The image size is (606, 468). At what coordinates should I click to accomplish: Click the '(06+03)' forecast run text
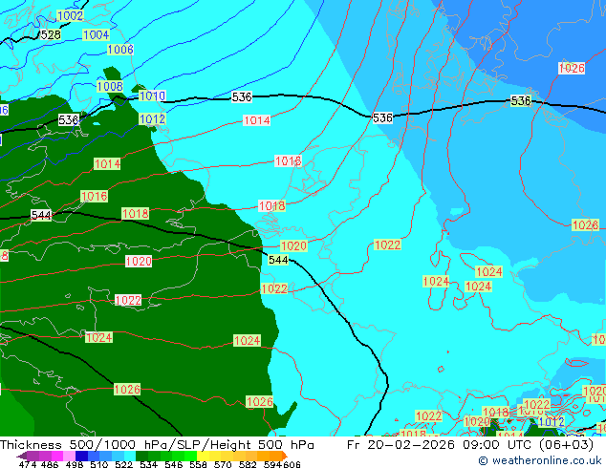[566, 445]
